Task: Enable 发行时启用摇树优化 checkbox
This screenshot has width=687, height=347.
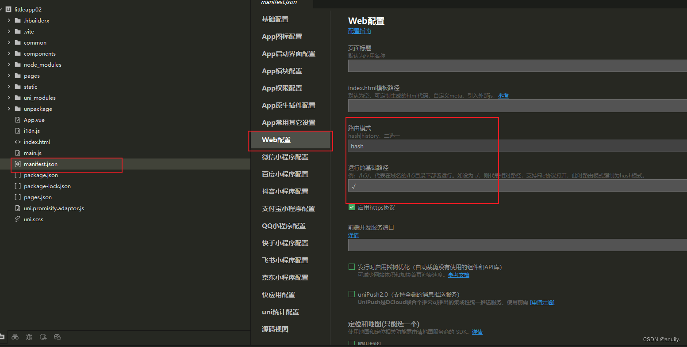Action: click(x=351, y=266)
